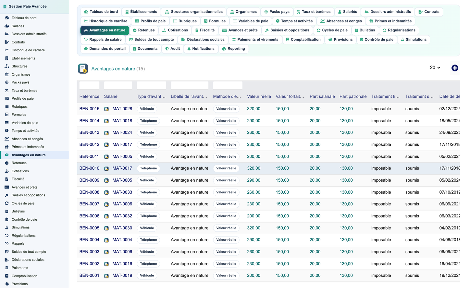469x293 pixels.
Task: Click the add new record plus icon
Action: click(x=455, y=68)
